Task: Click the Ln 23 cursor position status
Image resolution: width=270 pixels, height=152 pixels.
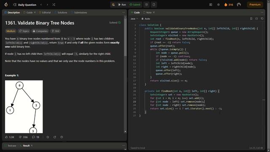Action: click(x=256, y=148)
